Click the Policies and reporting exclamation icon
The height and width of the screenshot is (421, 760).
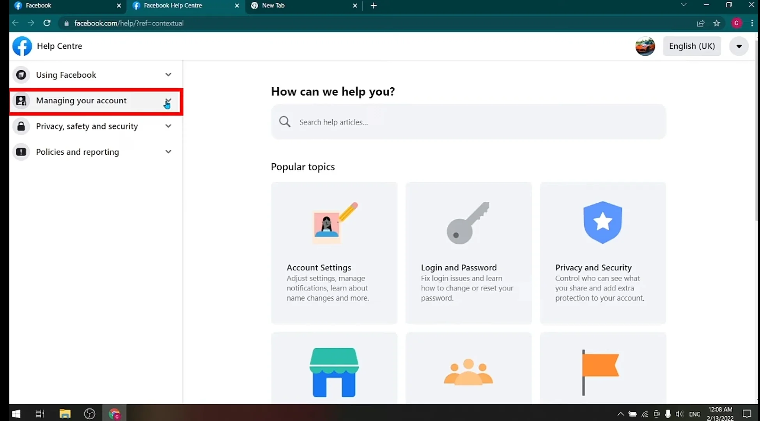21,151
